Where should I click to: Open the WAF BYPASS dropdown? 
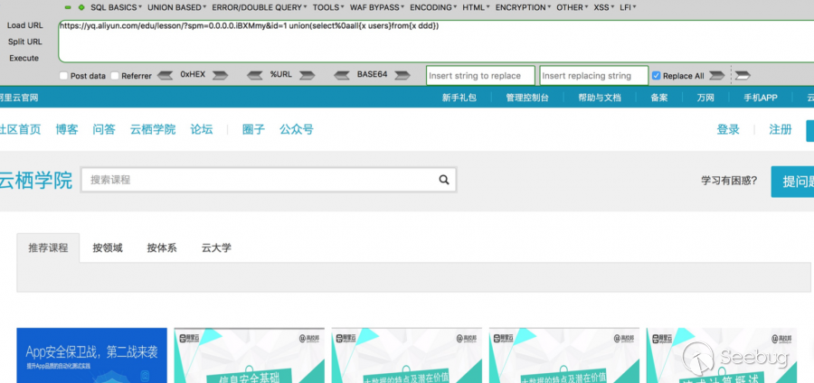pos(377,8)
